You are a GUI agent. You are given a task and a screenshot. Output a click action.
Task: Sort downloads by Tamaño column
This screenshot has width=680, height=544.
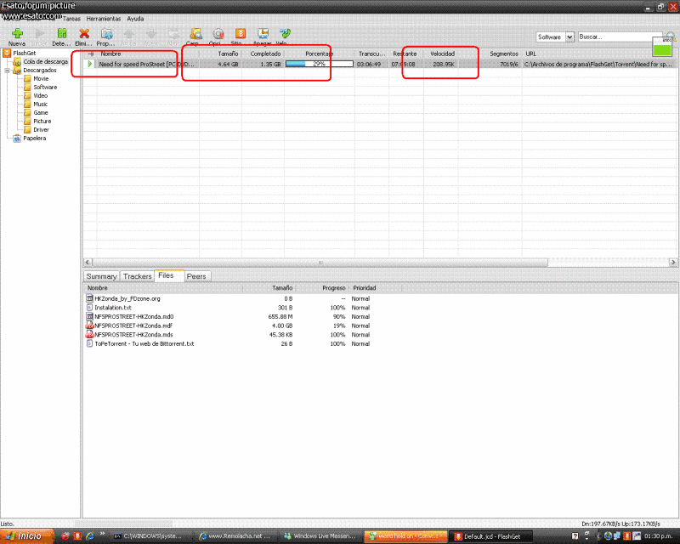[220, 54]
